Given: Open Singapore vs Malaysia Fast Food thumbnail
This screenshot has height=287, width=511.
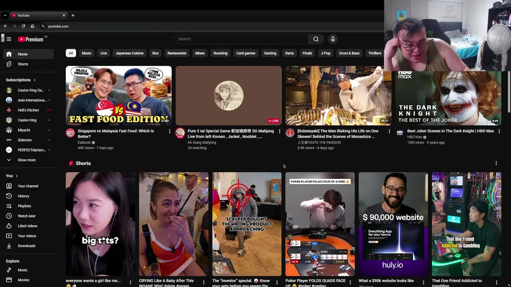Looking at the screenshot, I should pyautogui.click(x=119, y=96).
